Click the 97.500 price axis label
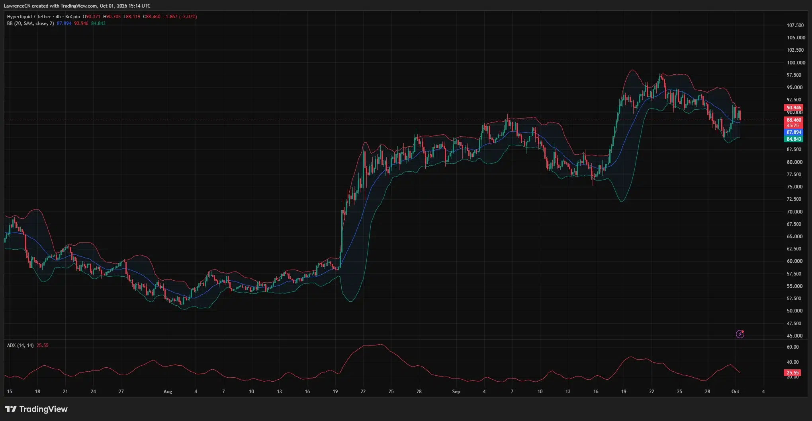This screenshot has height=421, width=812. pyautogui.click(x=794, y=75)
